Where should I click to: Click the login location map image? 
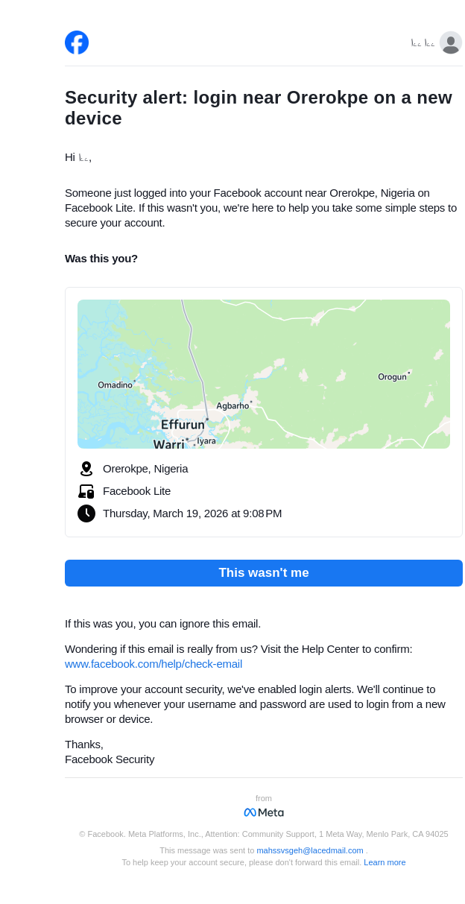pyautogui.click(x=298, y=350)
